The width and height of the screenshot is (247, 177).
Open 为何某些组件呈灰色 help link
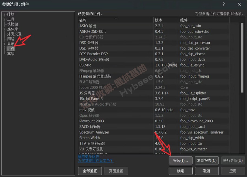95,161
